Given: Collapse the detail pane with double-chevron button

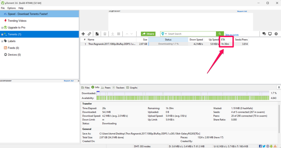Looking at the screenshot, I should click(279, 87).
